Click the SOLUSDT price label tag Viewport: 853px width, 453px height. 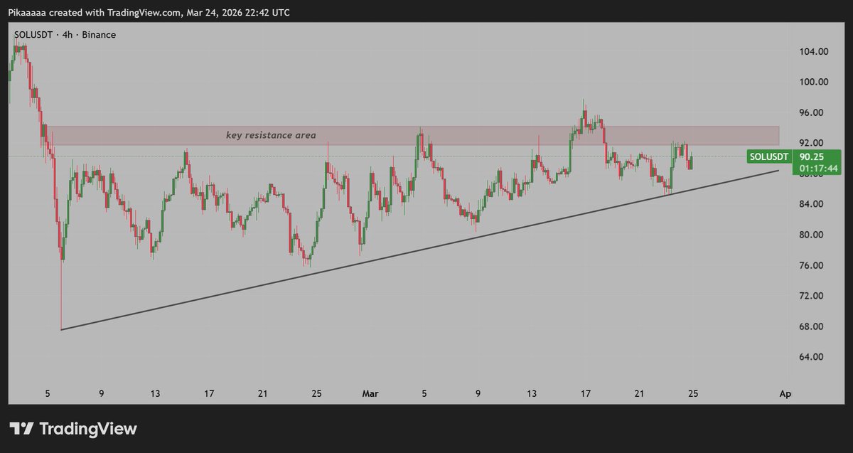click(769, 156)
